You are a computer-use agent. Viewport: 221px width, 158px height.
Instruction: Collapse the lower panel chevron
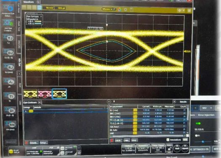(x=109, y=102)
